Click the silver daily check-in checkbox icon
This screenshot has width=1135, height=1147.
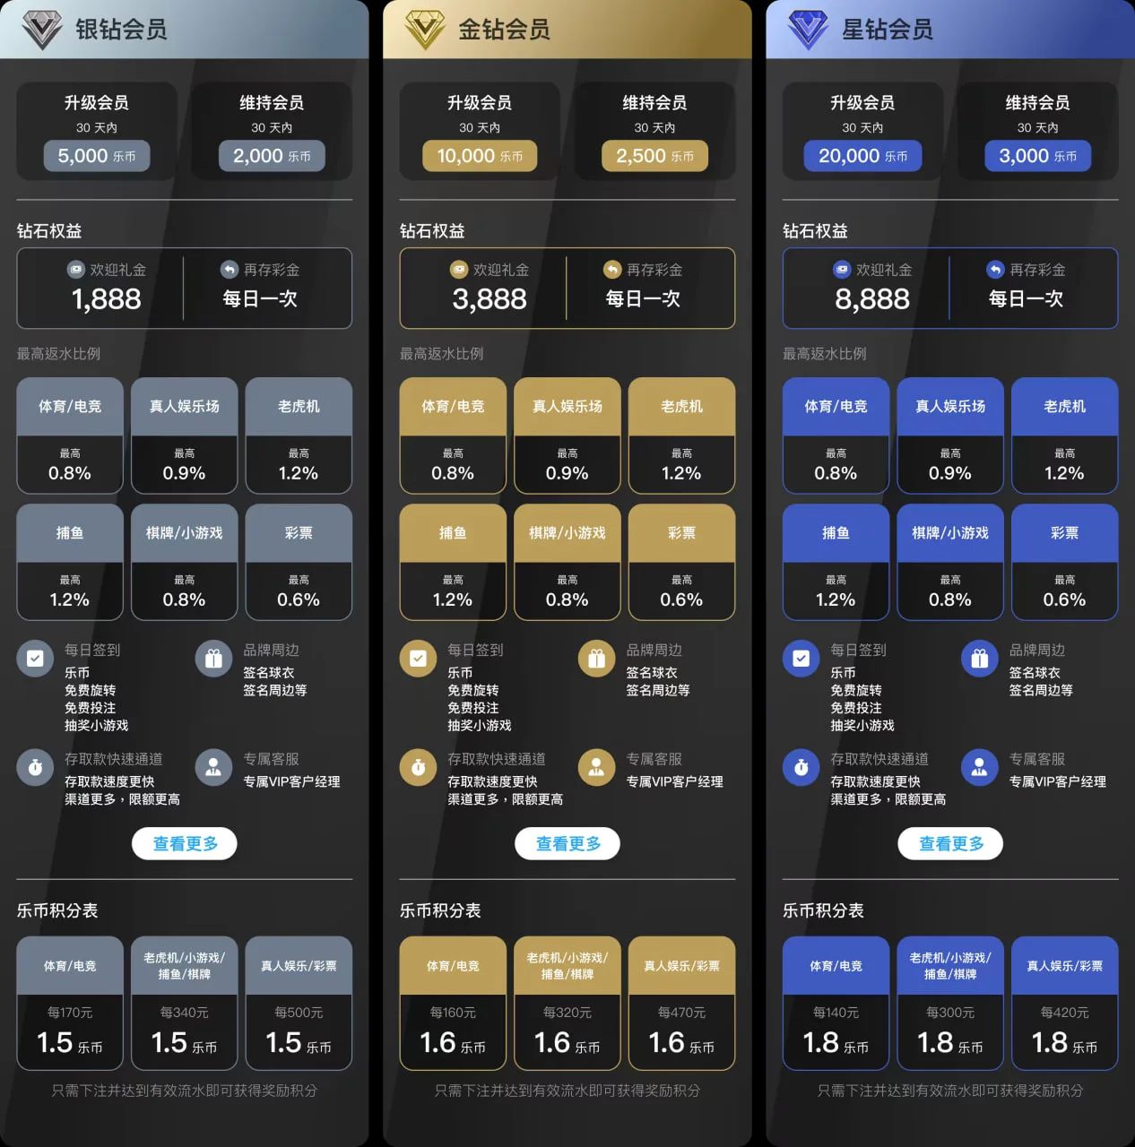click(x=35, y=659)
